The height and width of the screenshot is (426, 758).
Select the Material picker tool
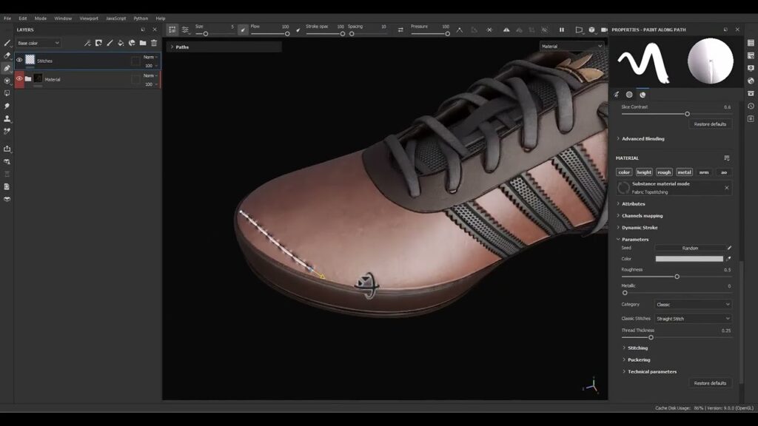pos(7,131)
